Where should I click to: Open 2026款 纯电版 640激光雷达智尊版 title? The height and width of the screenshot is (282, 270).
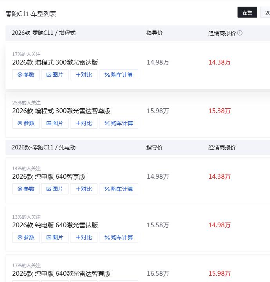(61, 274)
